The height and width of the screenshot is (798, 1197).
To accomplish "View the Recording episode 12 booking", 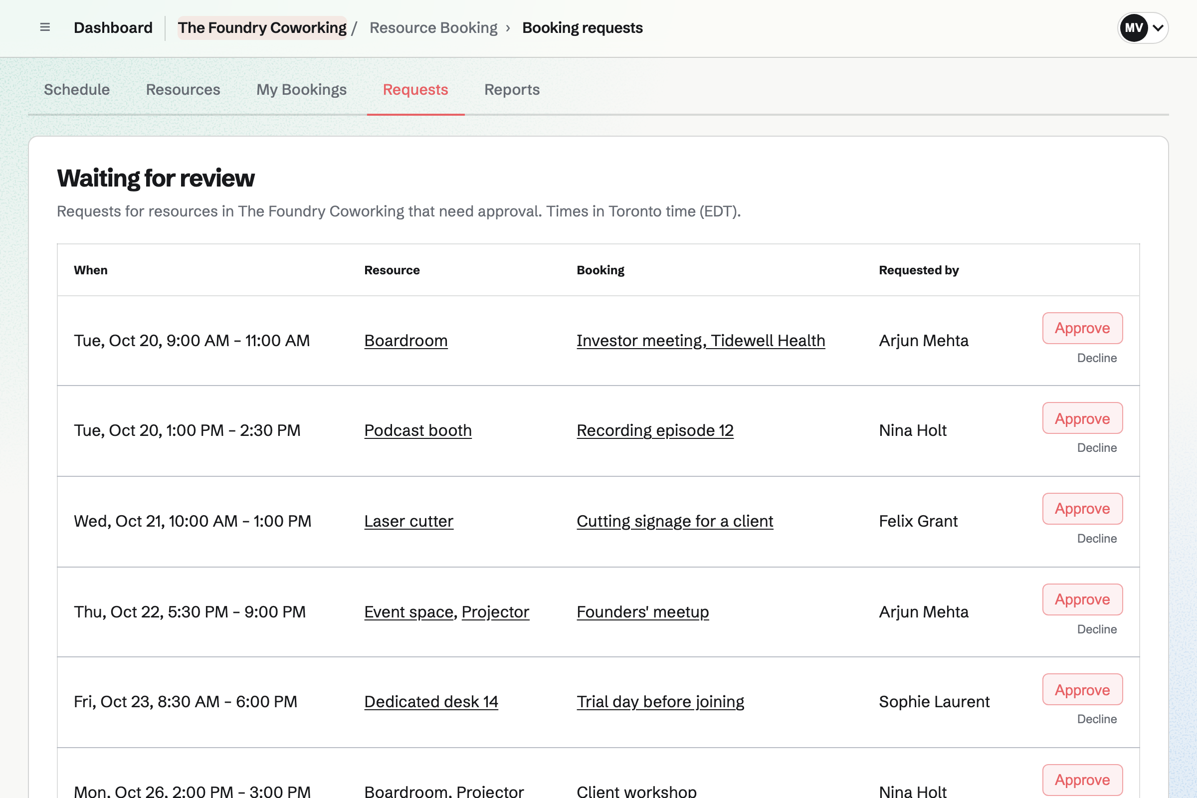I will pos(655,430).
